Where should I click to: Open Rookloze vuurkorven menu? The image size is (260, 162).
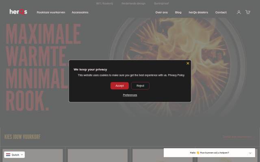point(51,13)
